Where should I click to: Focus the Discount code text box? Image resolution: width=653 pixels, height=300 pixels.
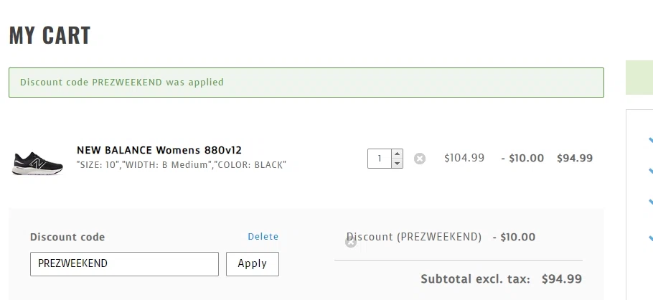click(124, 263)
